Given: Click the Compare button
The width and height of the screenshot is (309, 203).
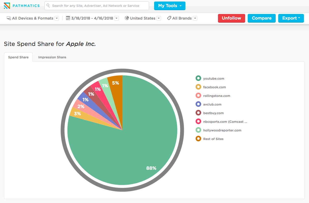Looking at the screenshot, I should (261, 18).
